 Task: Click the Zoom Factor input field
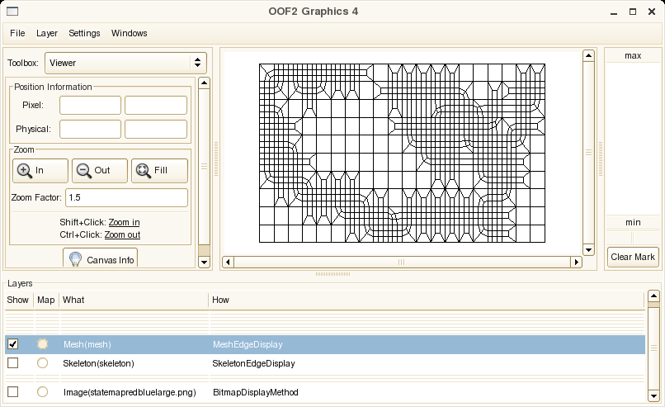126,197
